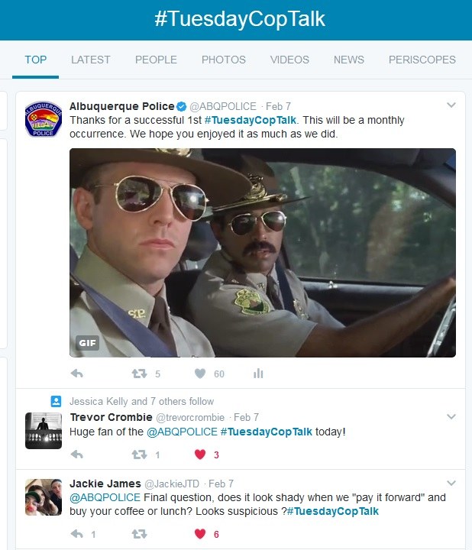Open Jackie James's avatar
Viewport: 472px width, 550px height.
(x=44, y=497)
